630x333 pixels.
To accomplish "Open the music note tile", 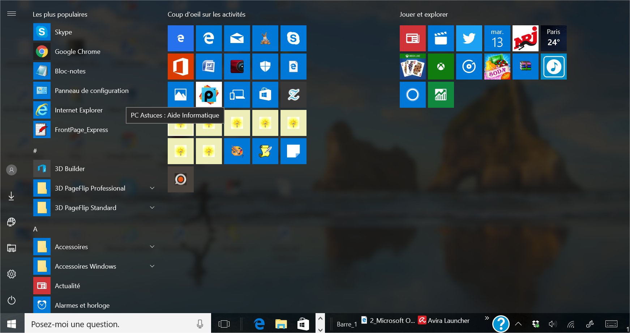I will click(553, 67).
